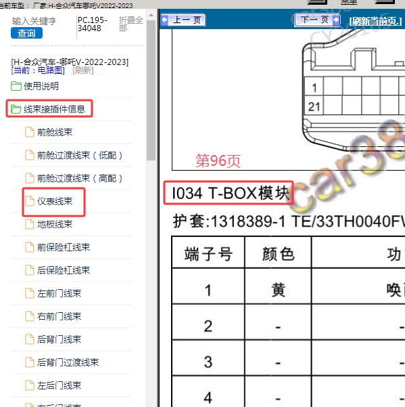Click the sidebar scrollbar up arrow
Screen dimensions: 405x407
pos(151,16)
